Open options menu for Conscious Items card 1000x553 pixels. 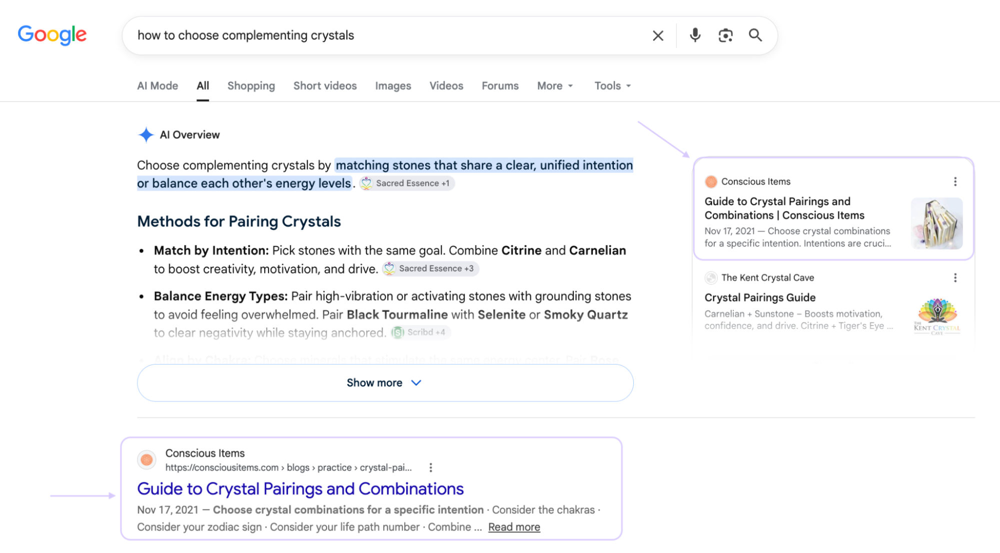point(955,181)
